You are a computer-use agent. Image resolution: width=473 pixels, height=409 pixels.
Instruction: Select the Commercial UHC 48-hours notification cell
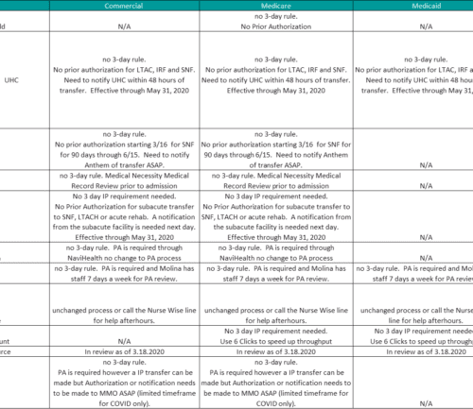124,80
